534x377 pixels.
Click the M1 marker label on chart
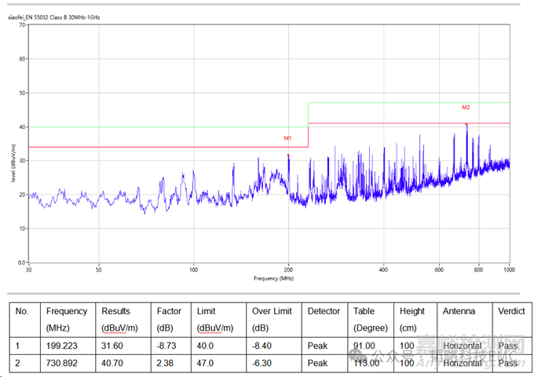(287, 138)
